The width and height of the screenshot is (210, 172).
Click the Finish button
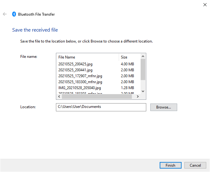[171, 165]
